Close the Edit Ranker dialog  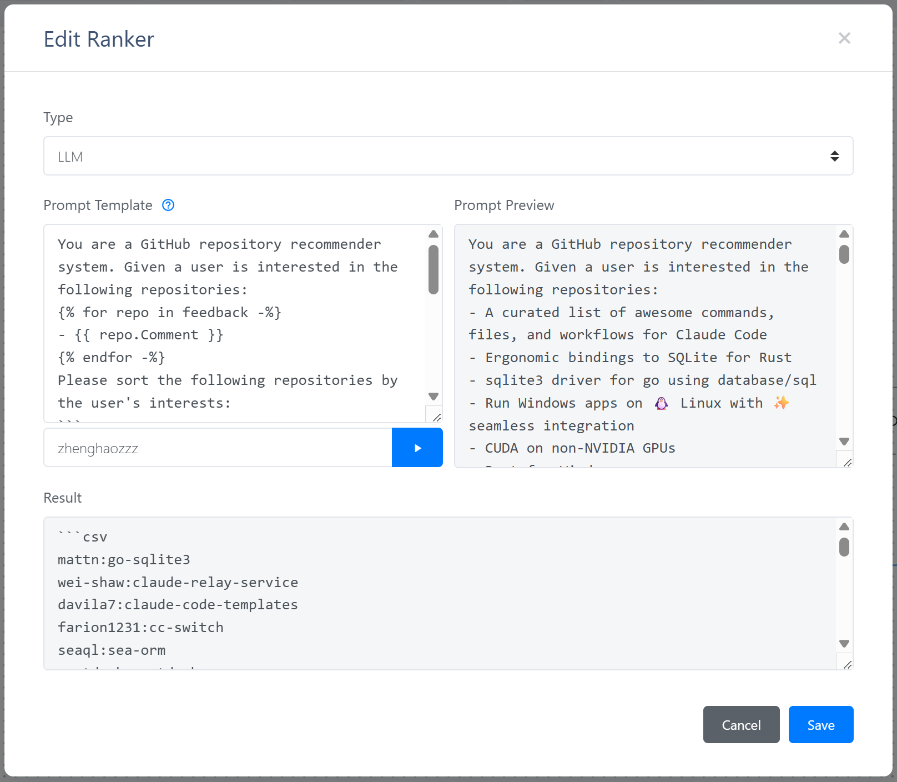coord(844,38)
